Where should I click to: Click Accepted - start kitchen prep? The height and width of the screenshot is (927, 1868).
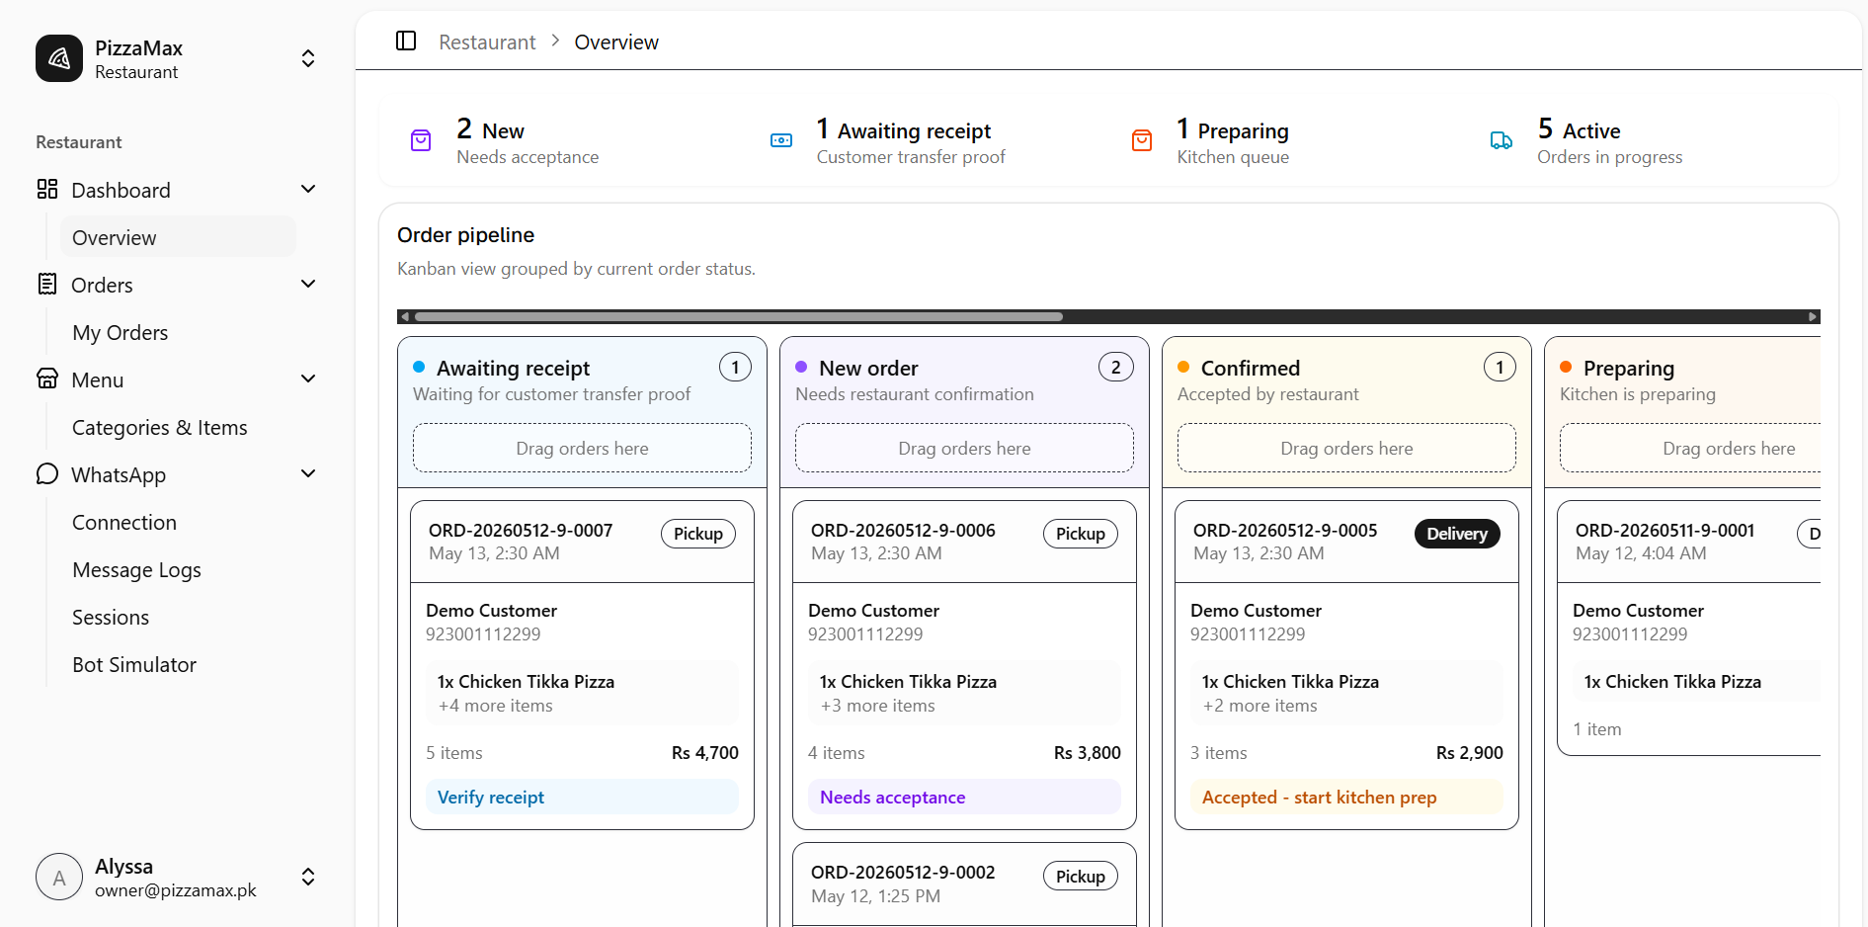tap(1346, 797)
